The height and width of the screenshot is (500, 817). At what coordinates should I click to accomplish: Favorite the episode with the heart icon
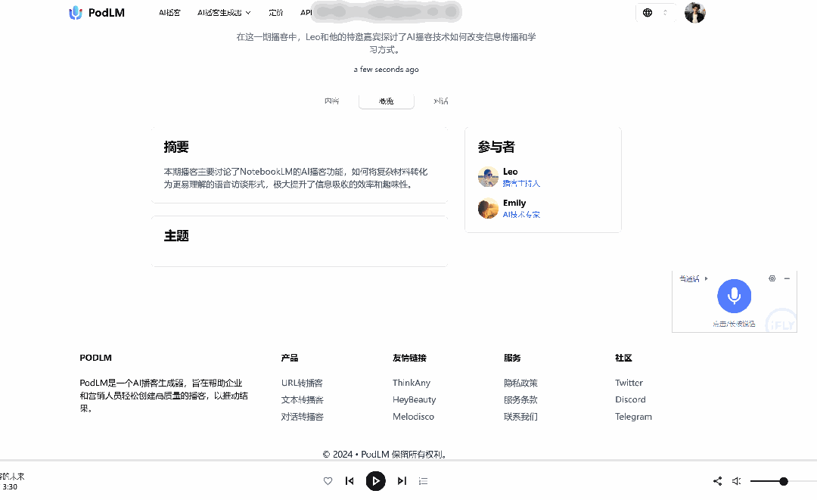[328, 480]
